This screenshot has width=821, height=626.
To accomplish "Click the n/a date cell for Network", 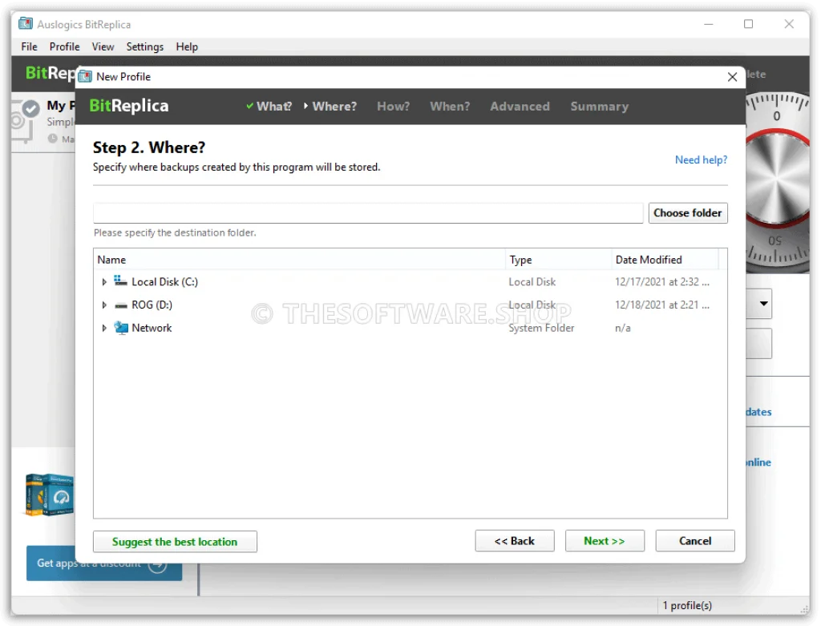I will pos(622,328).
